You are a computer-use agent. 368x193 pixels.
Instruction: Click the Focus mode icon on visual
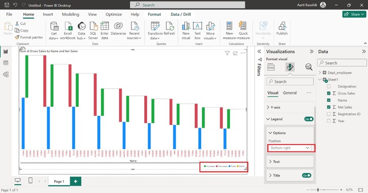235,53
